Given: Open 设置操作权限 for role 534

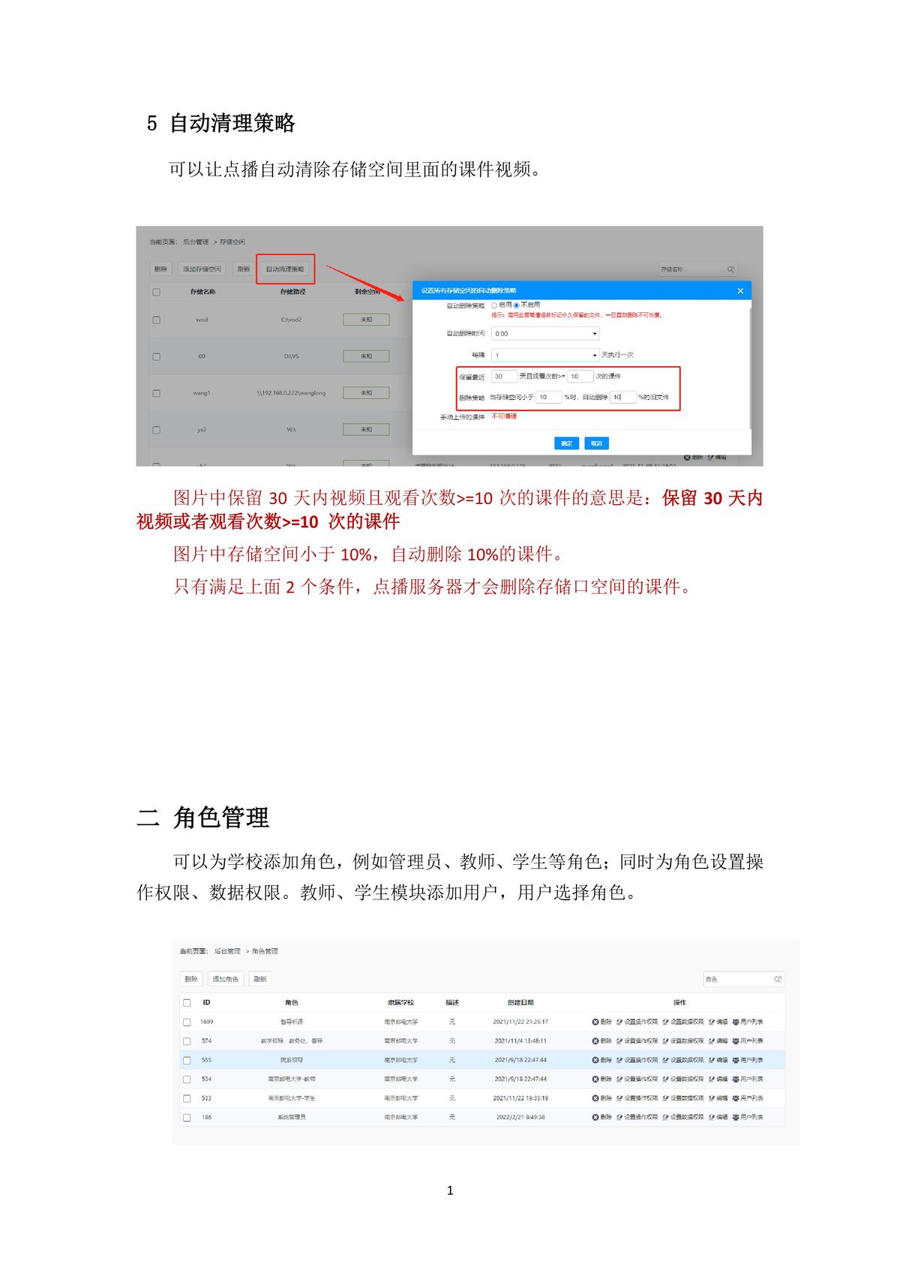Looking at the screenshot, I should [x=637, y=1079].
